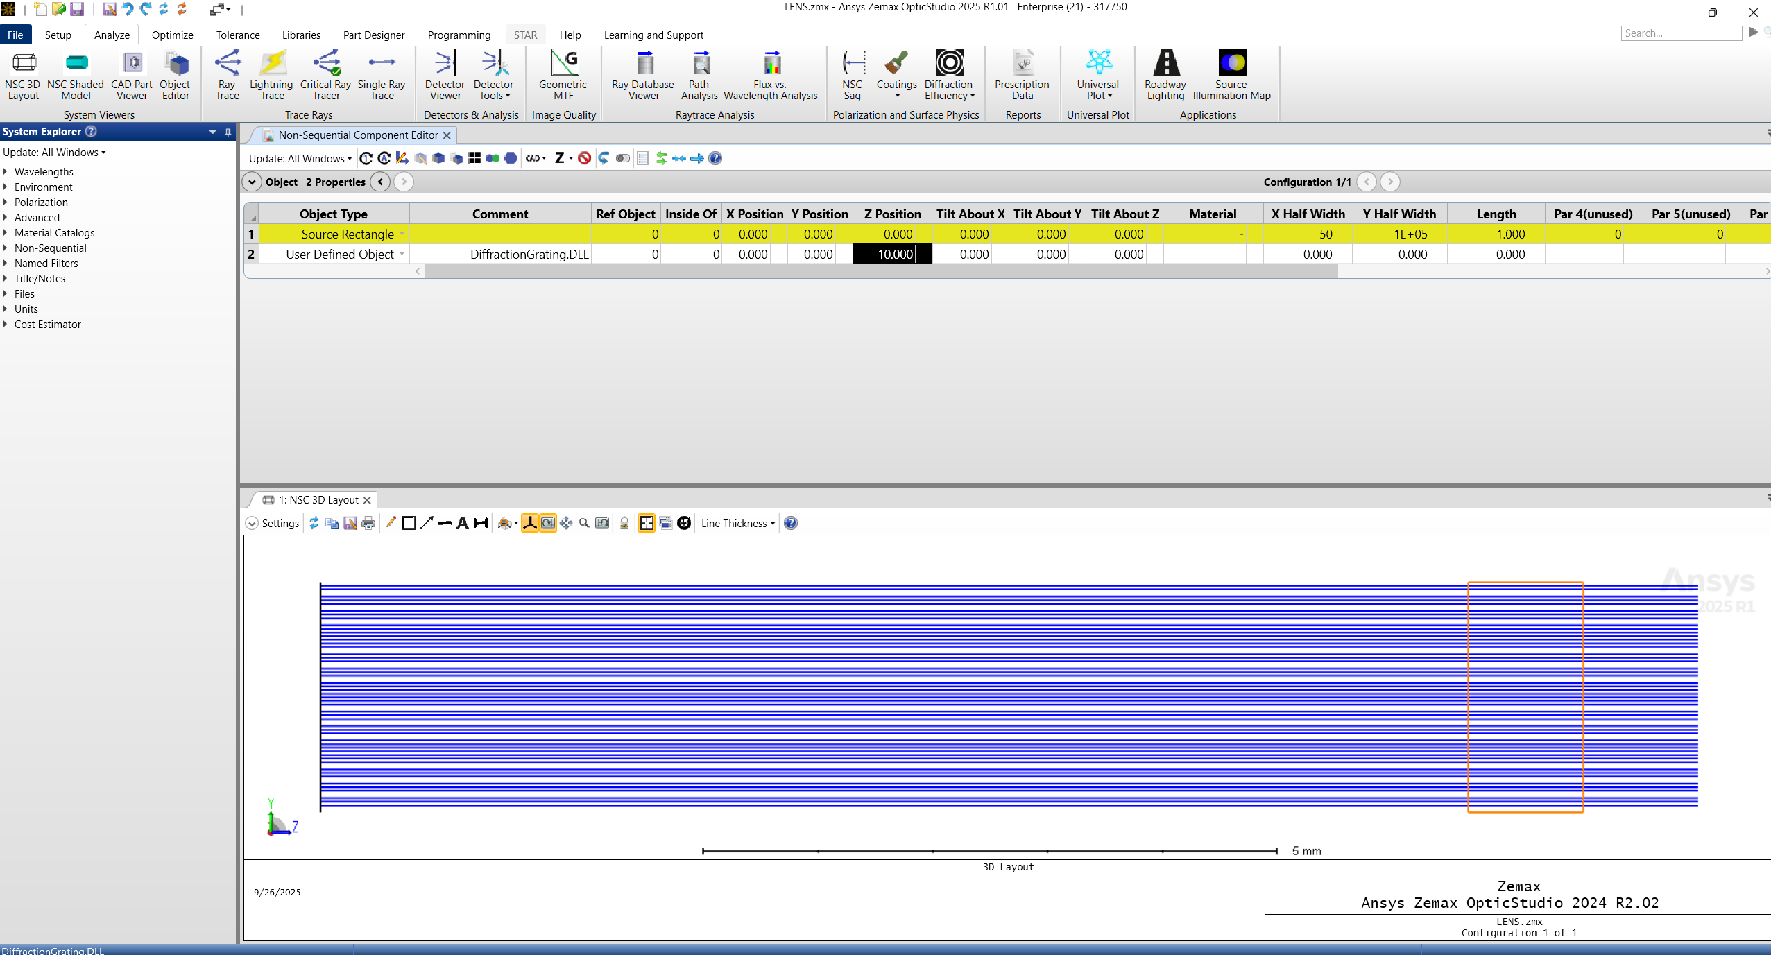Open the Line Thickness dropdown
The height and width of the screenshot is (955, 1771).
[737, 523]
